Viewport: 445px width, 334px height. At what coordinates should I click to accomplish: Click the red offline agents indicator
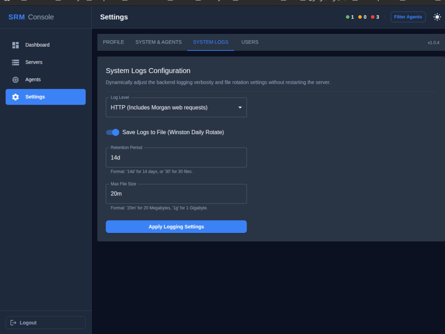375,17
